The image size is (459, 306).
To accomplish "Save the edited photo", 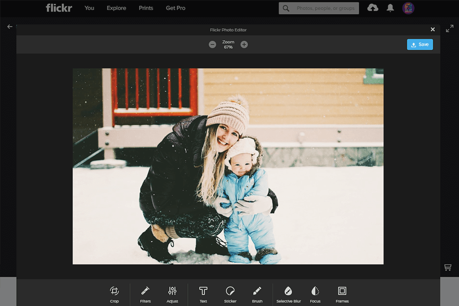I will click(420, 44).
